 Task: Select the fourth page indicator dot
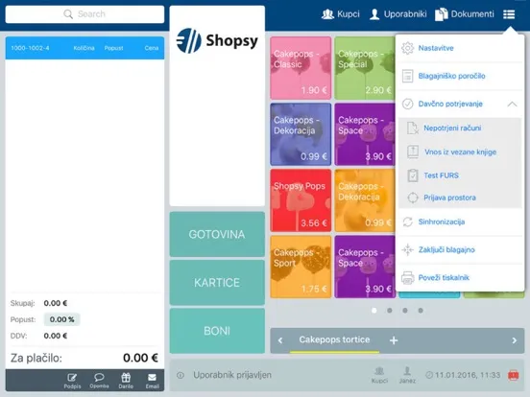click(x=421, y=311)
